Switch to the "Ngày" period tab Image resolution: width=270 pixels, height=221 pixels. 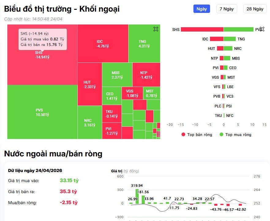202,9
